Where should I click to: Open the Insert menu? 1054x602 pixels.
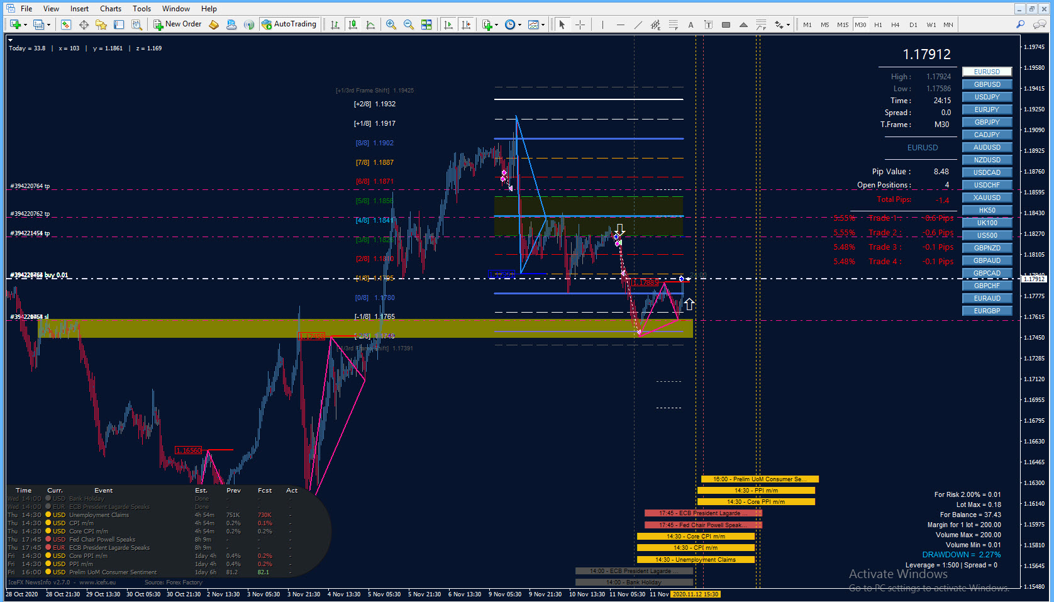79,9
